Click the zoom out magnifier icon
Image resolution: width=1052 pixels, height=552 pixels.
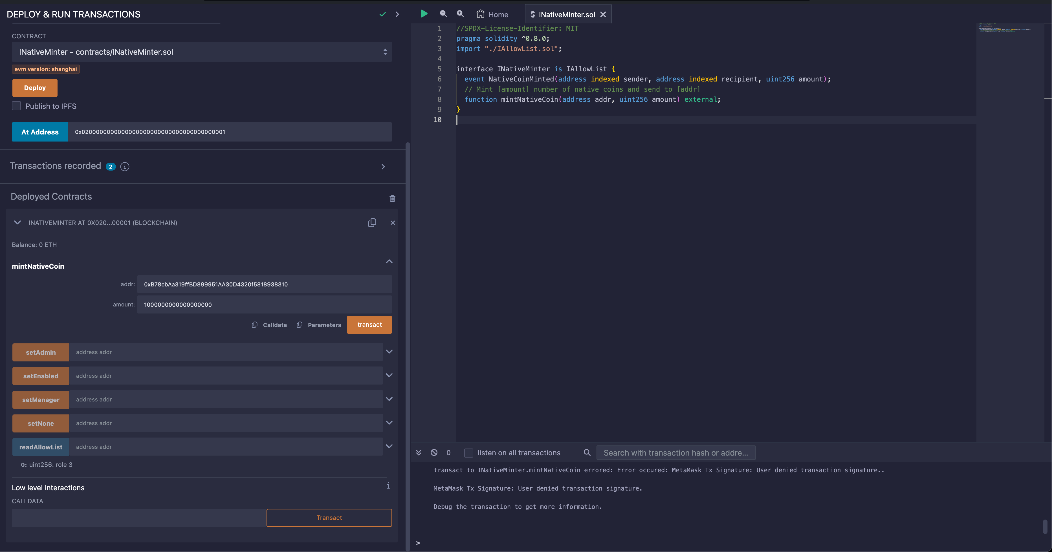point(443,14)
